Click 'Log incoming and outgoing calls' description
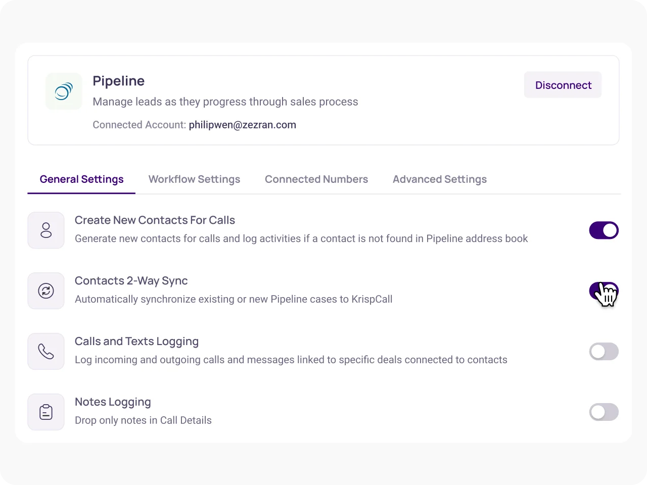Image resolution: width=647 pixels, height=485 pixels. [291, 360]
